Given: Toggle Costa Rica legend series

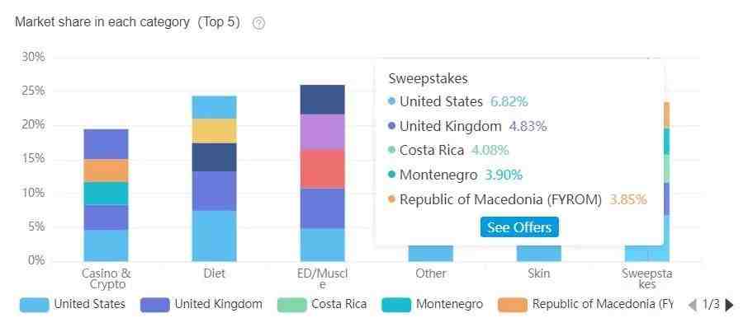Looking at the screenshot, I should click(322, 304).
